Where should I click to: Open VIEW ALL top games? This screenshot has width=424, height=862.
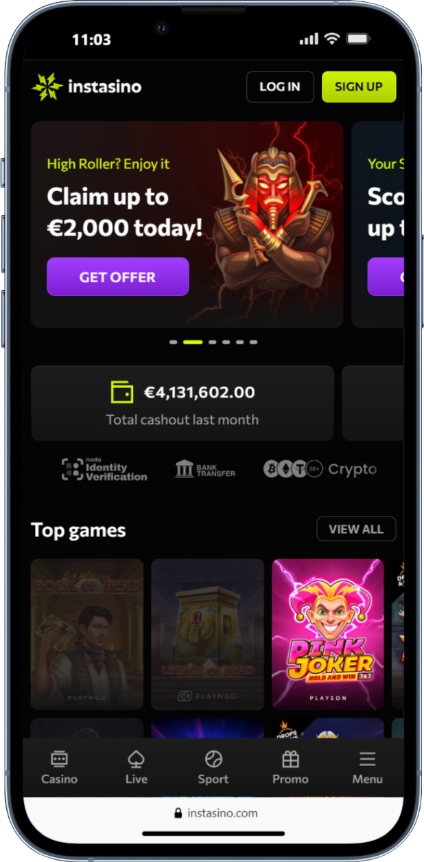tap(356, 529)
